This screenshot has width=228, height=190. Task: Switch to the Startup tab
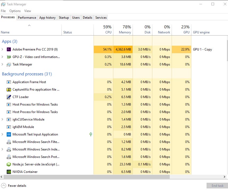click(64, 18)
